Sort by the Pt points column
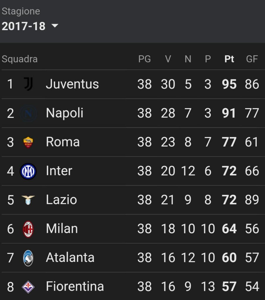265x300 pixels. 229,59
